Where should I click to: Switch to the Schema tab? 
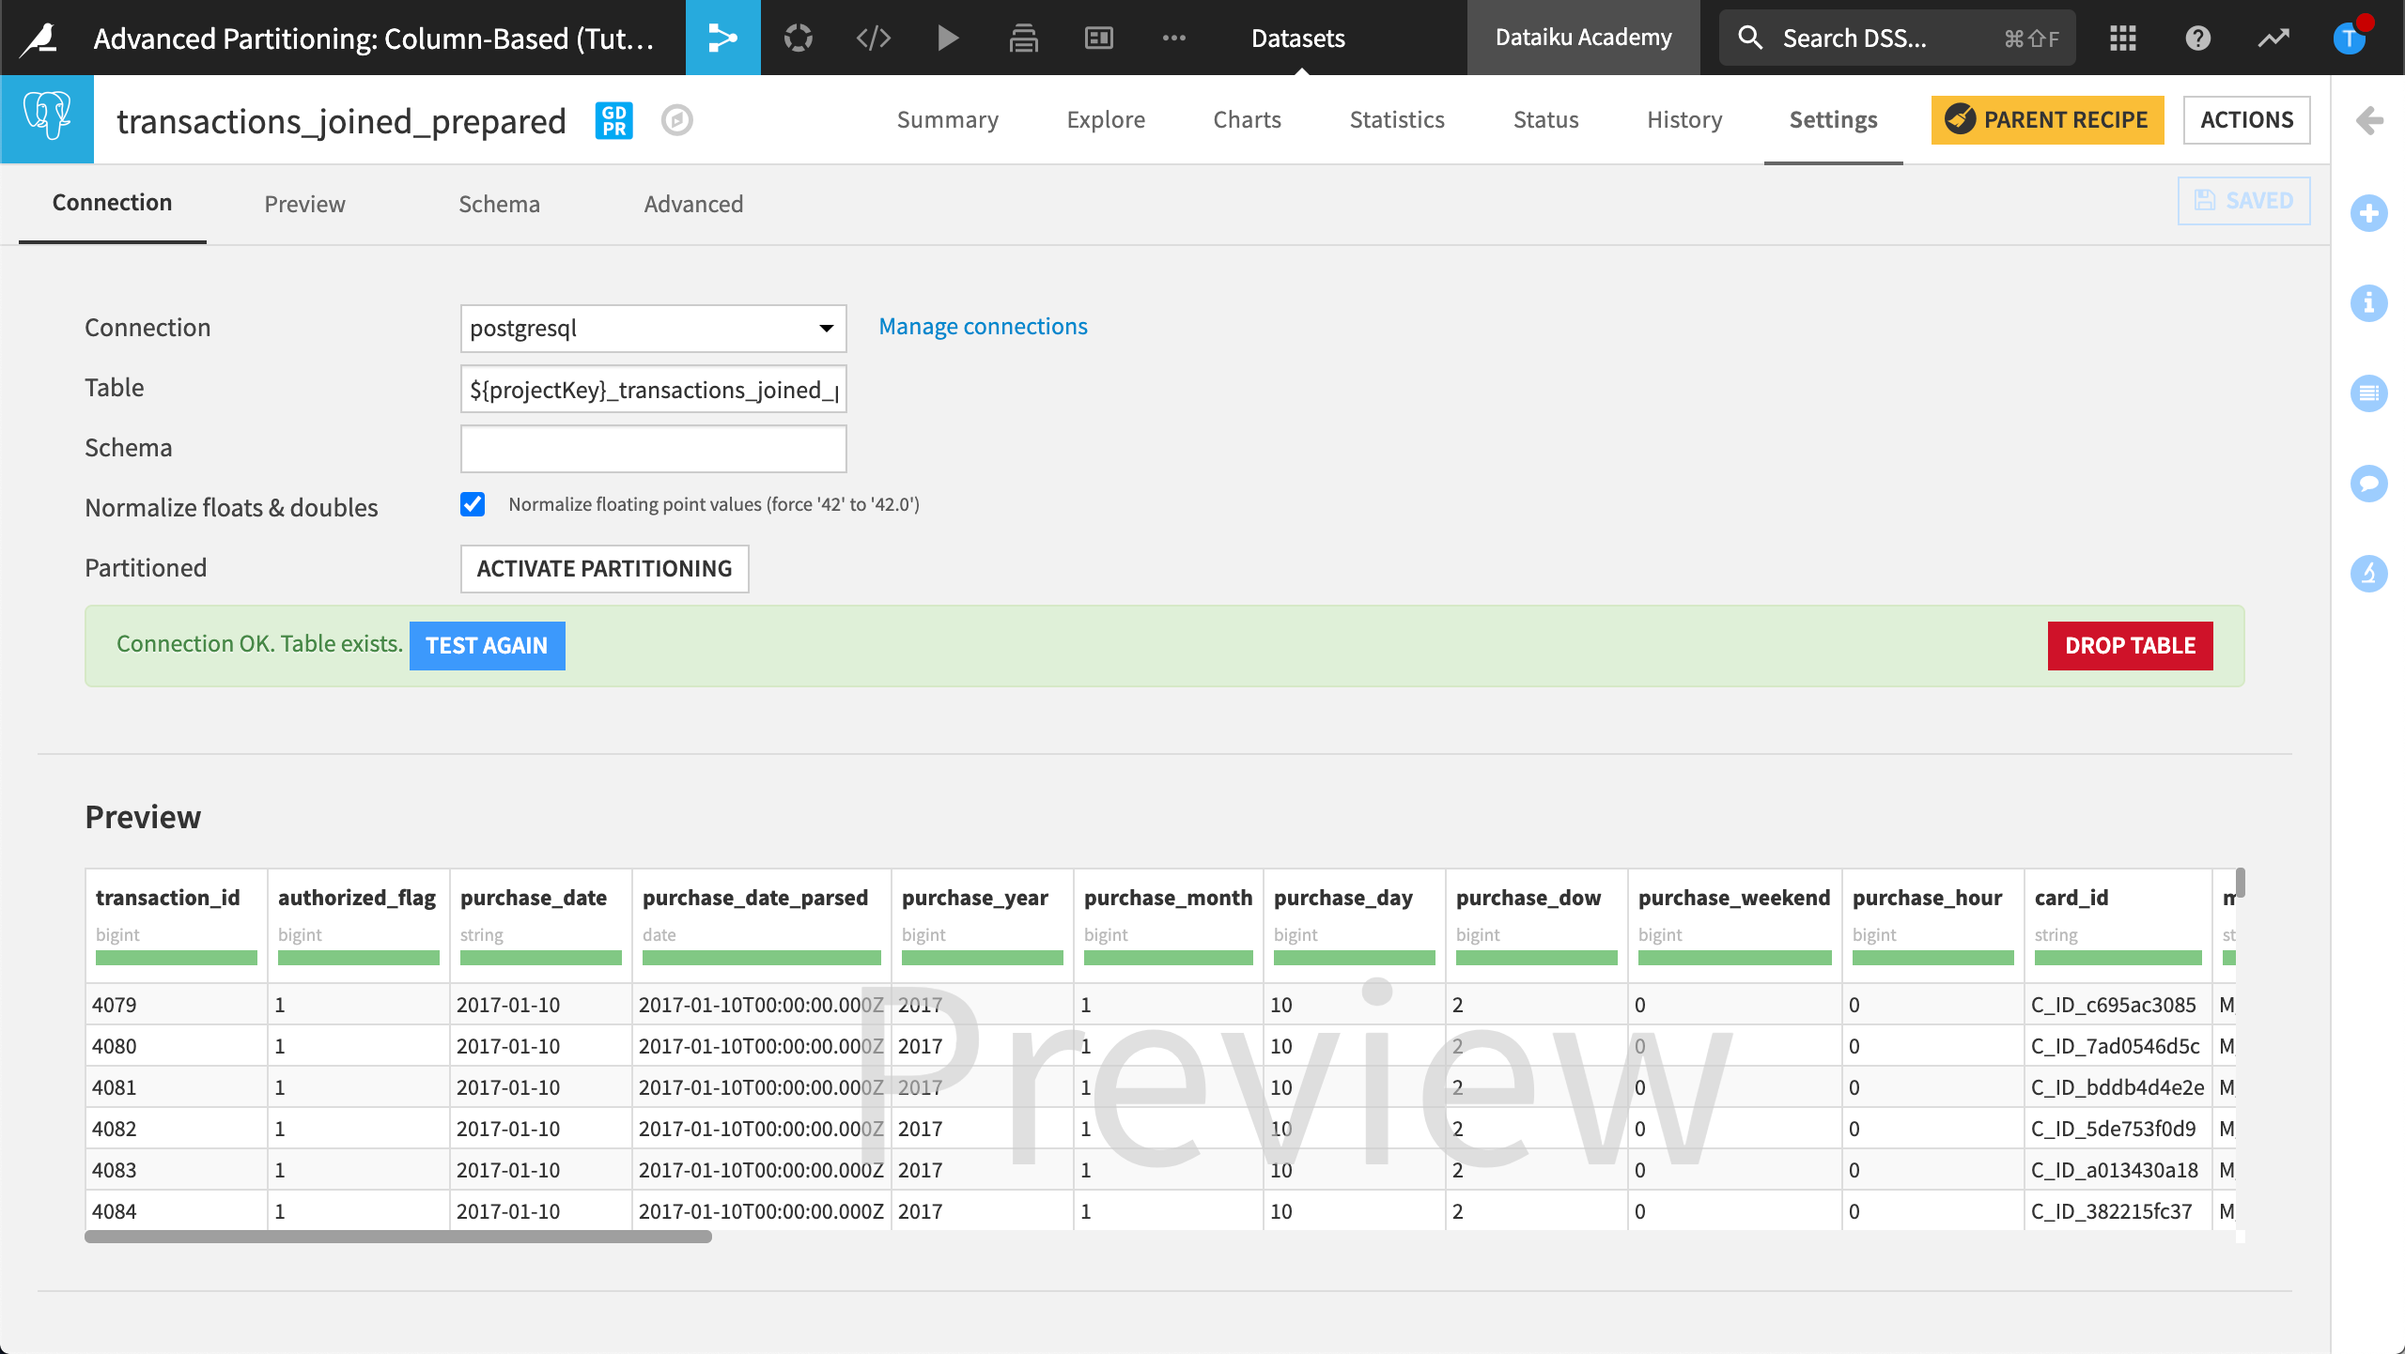tap(501, 203)
